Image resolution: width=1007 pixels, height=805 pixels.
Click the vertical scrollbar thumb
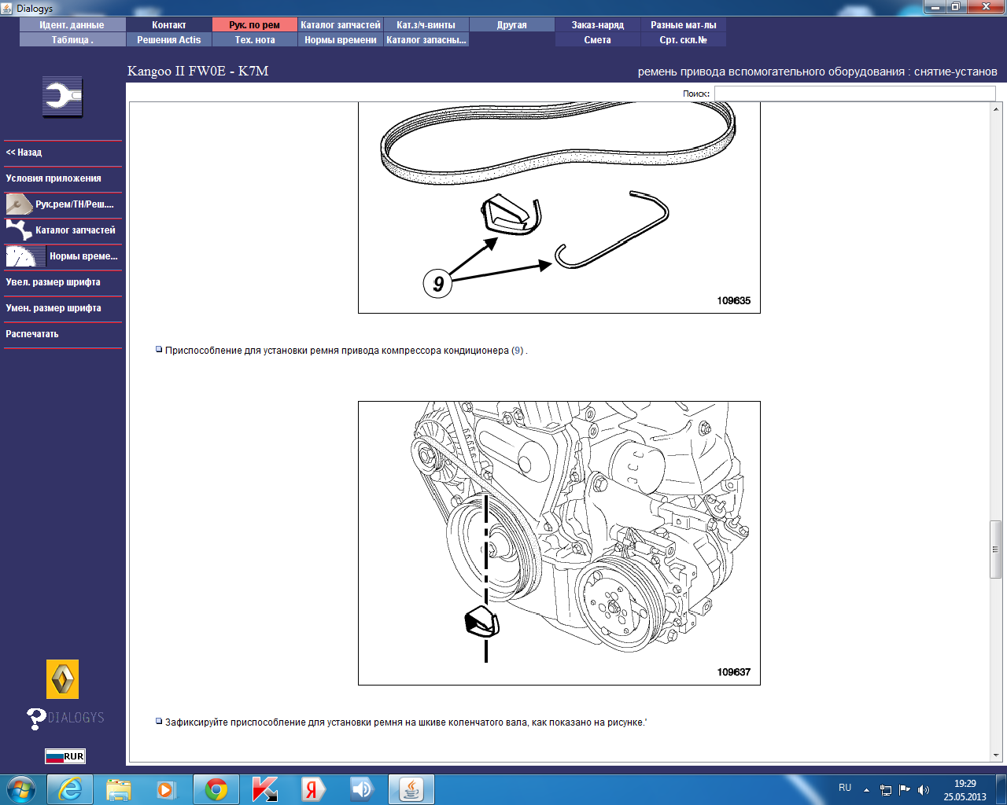pos(995,550)
